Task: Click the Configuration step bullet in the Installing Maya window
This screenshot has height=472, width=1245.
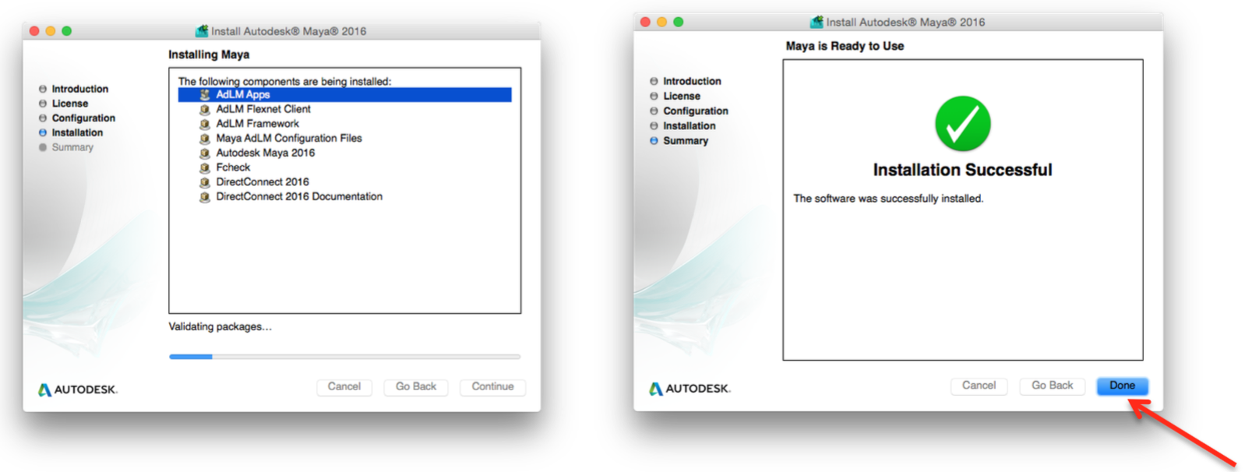Action: (43, 118)
